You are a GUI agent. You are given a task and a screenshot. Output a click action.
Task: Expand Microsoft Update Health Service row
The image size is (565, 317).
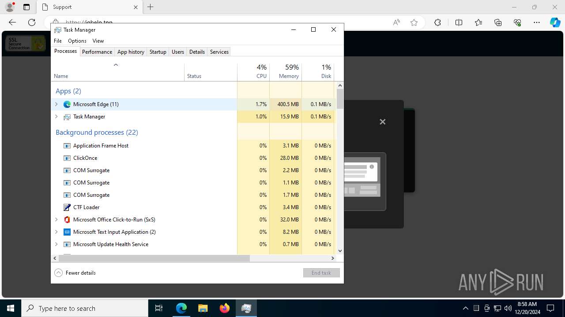56,244
